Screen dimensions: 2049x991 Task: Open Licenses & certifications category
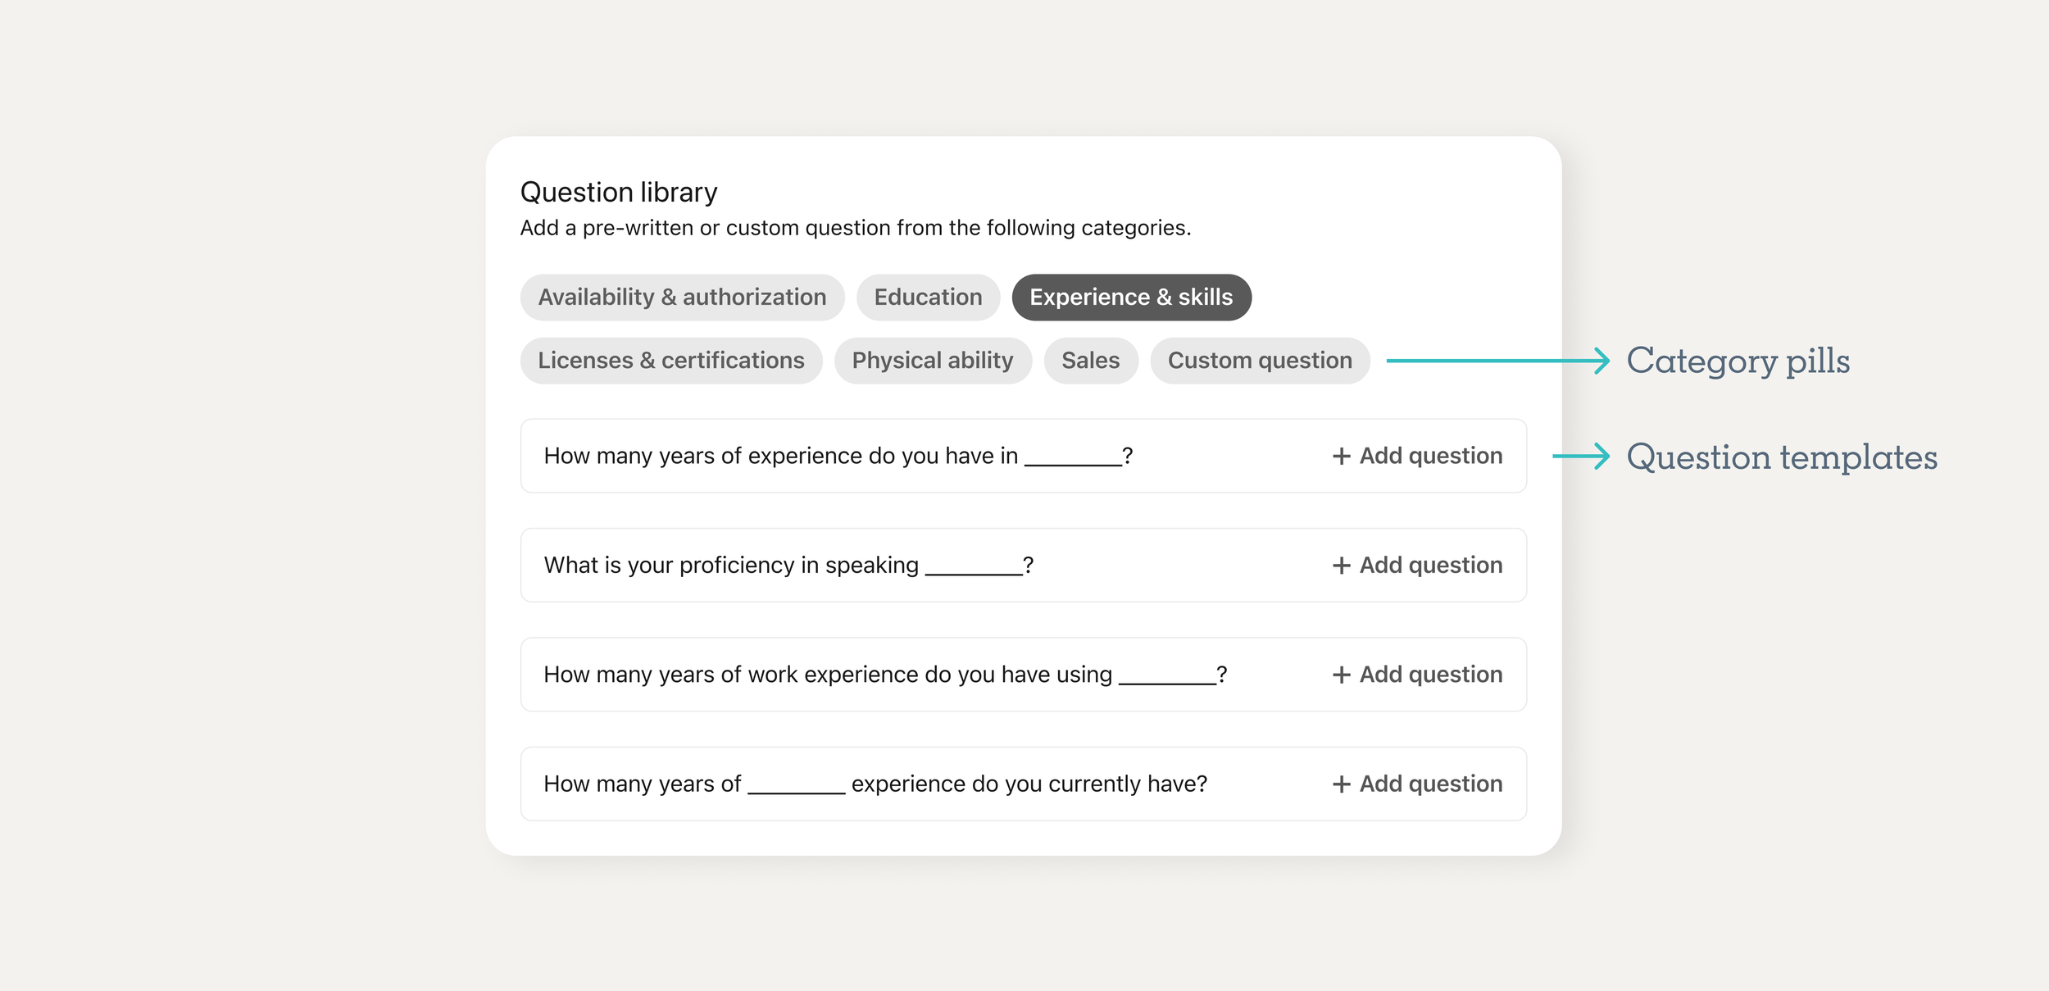(670, 361)
